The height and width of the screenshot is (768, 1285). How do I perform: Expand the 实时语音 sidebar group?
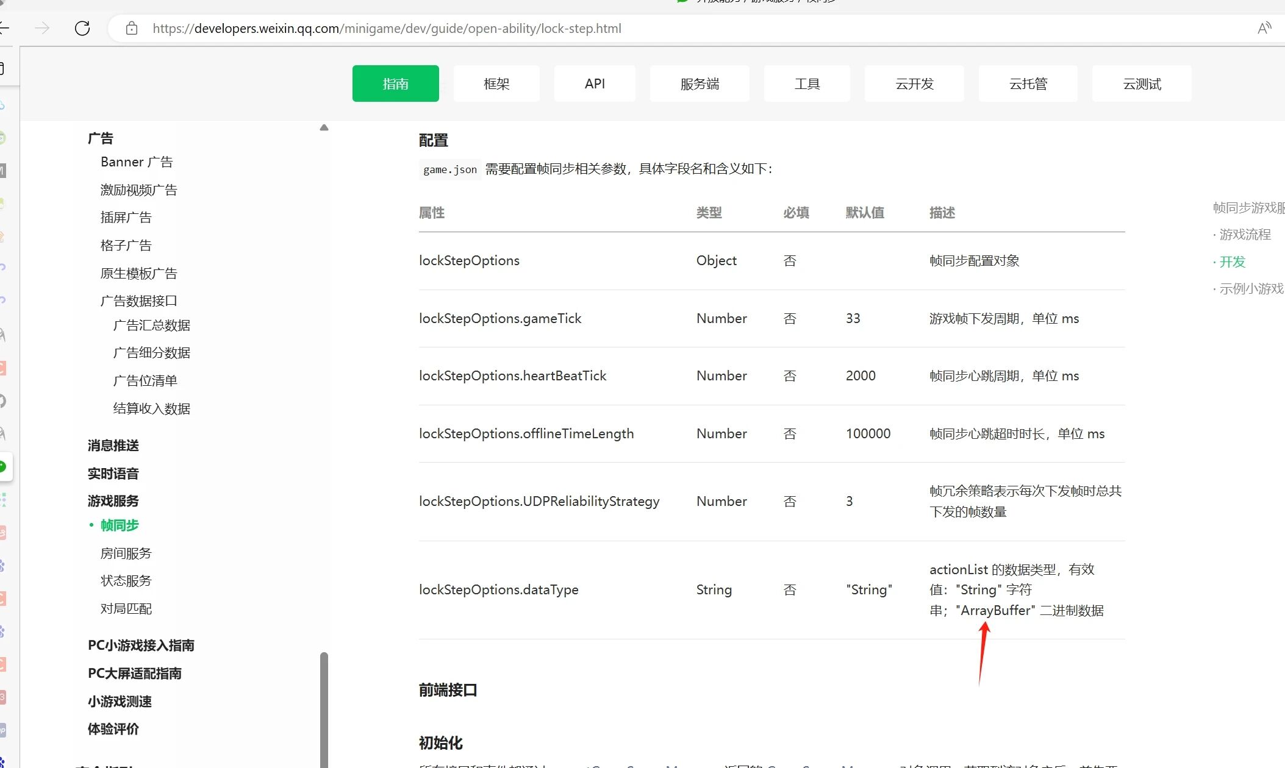tap(113, 474)
